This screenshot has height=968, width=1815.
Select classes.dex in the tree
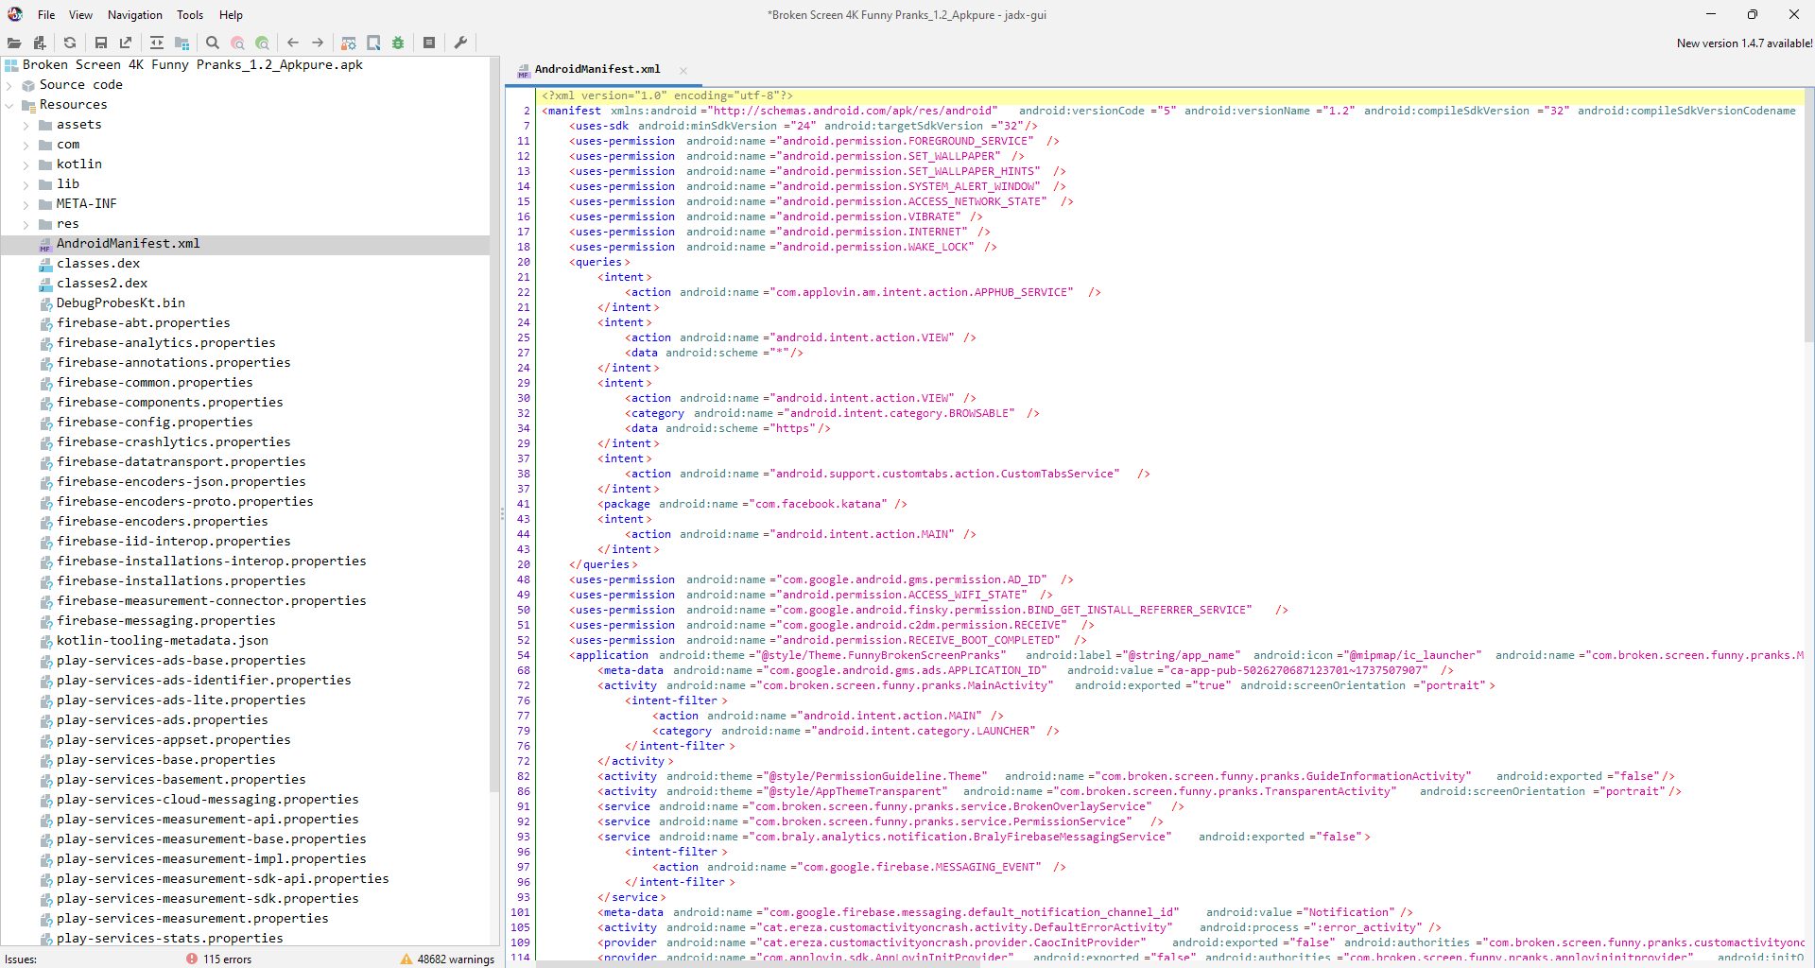(x=98, y=264)
